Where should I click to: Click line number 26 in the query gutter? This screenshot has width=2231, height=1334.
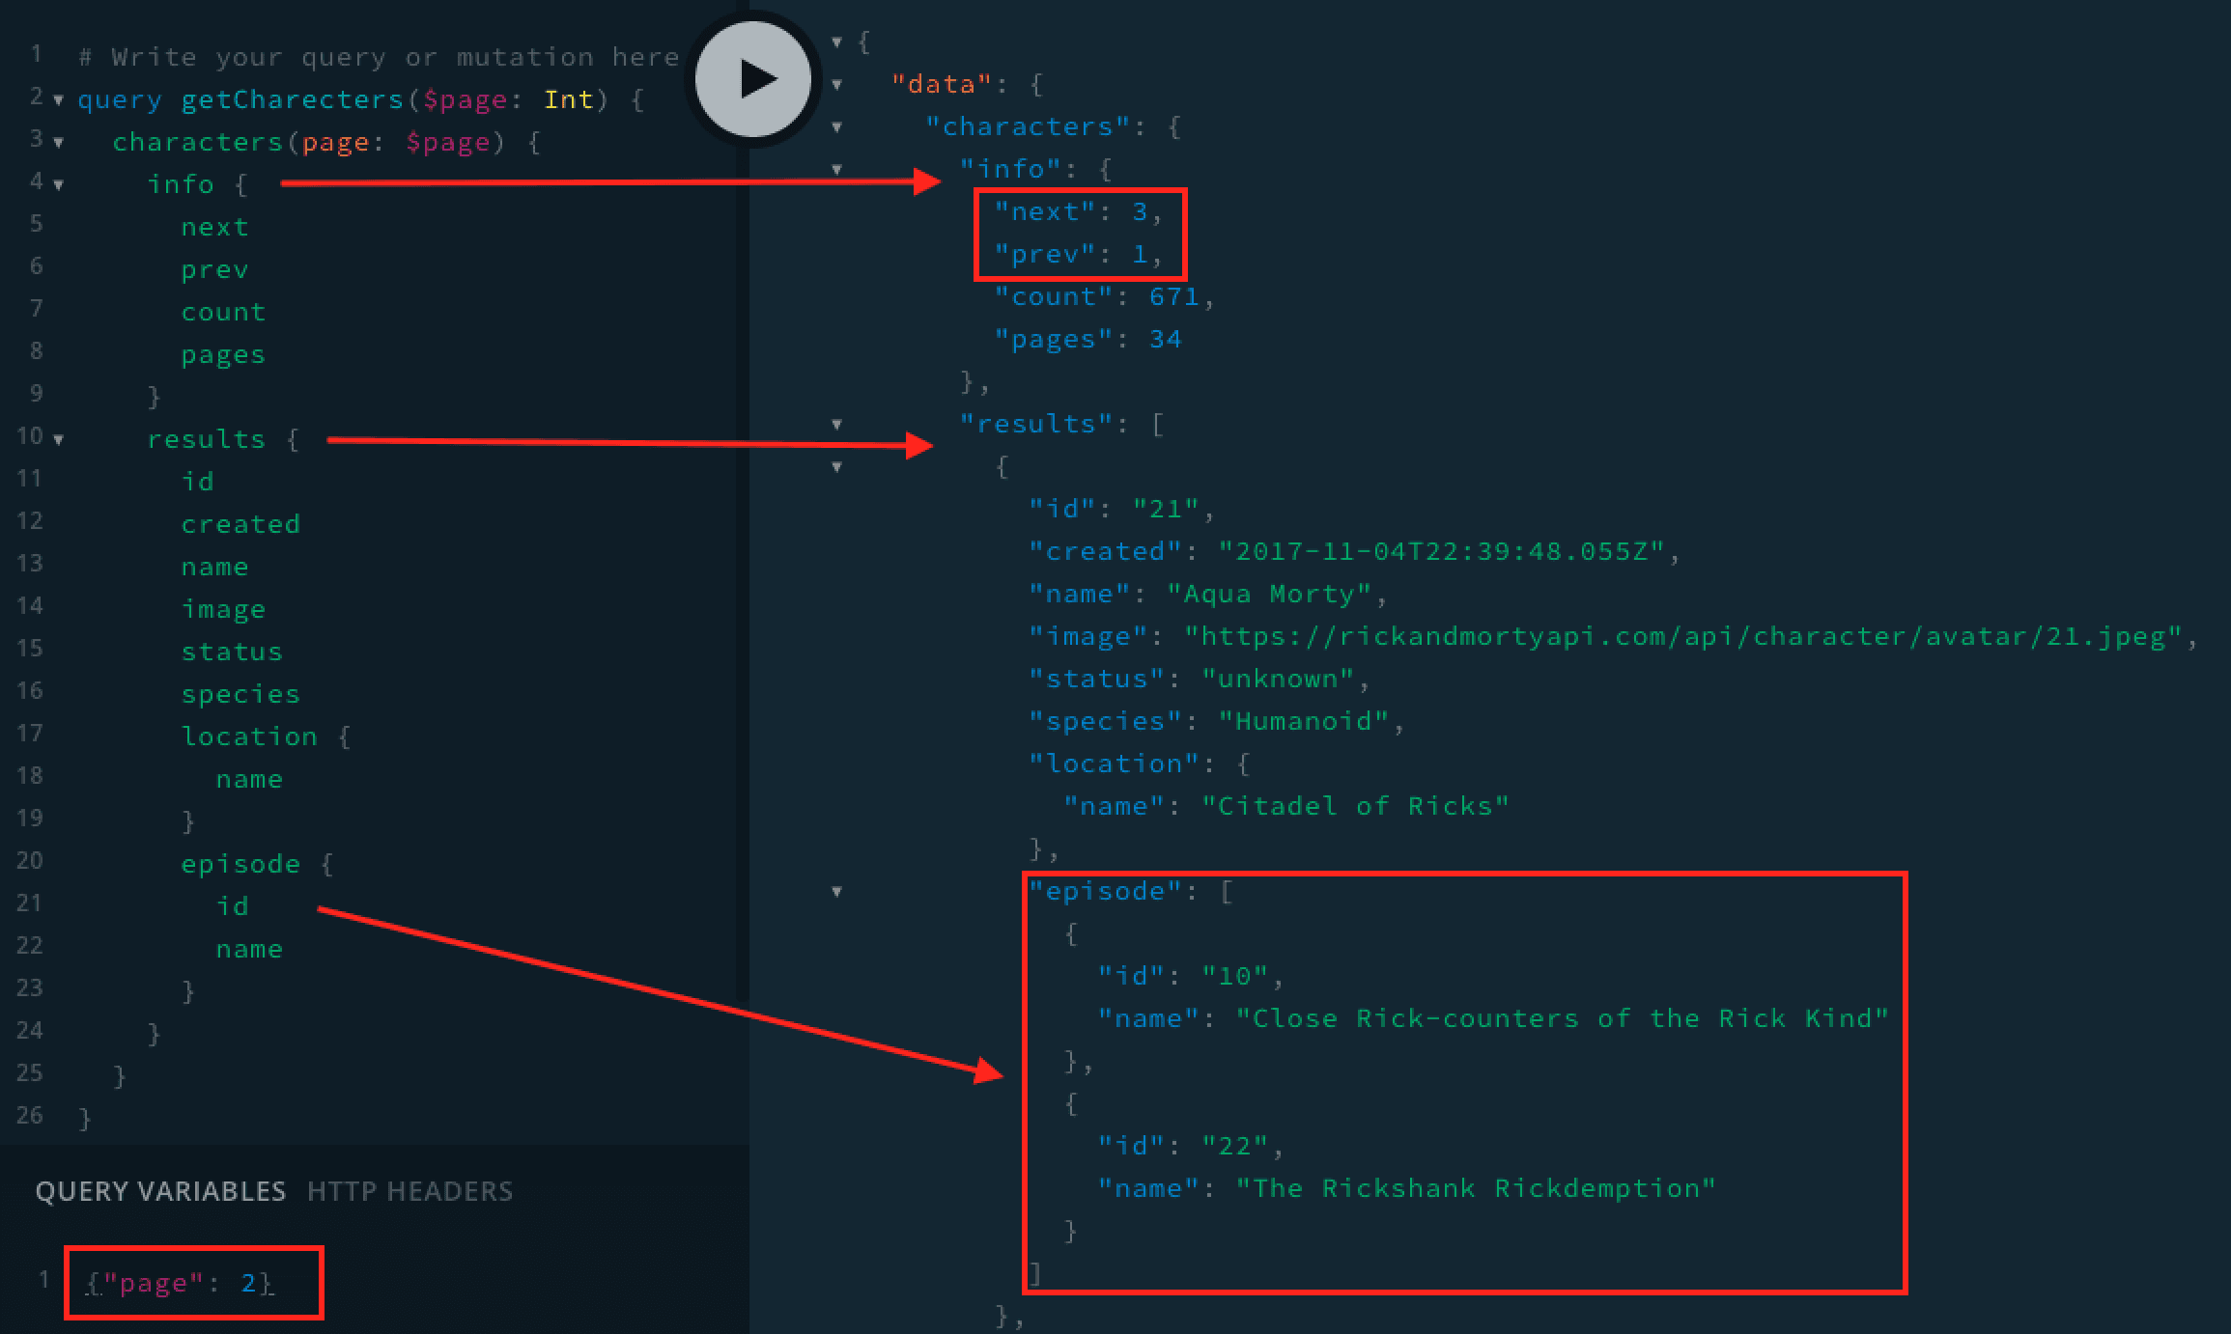coord(29,1115)
